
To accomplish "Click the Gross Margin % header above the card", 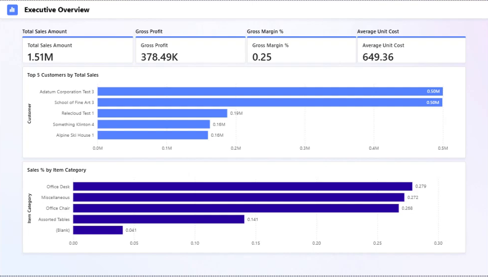I will pos(265,31).
